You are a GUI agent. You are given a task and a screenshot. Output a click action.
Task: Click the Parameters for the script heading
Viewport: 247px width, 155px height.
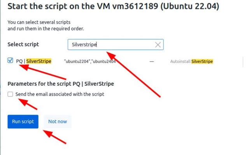(x=61, y=83)
